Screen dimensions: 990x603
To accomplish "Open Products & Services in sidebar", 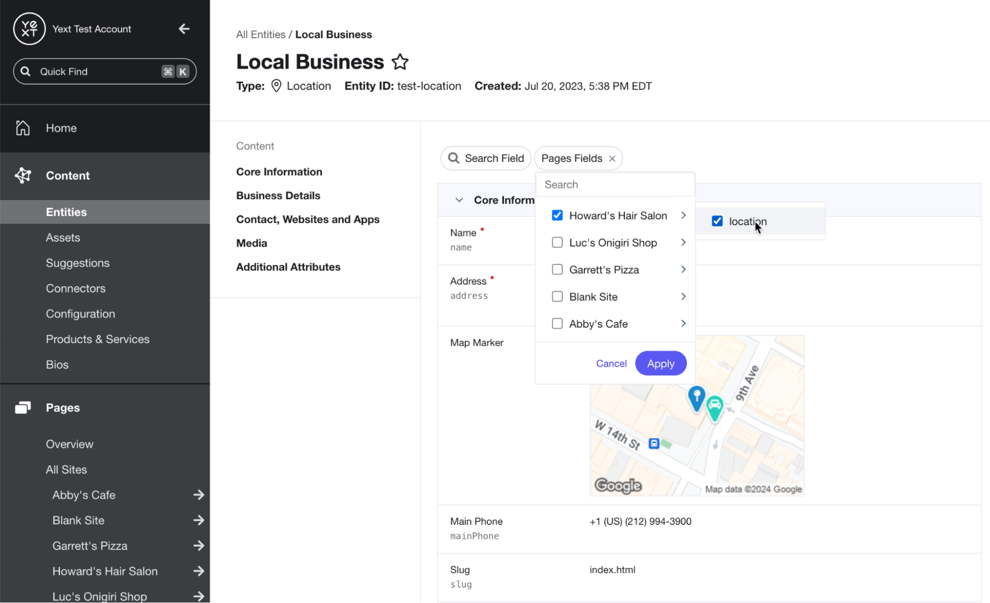I will point(98,339).
